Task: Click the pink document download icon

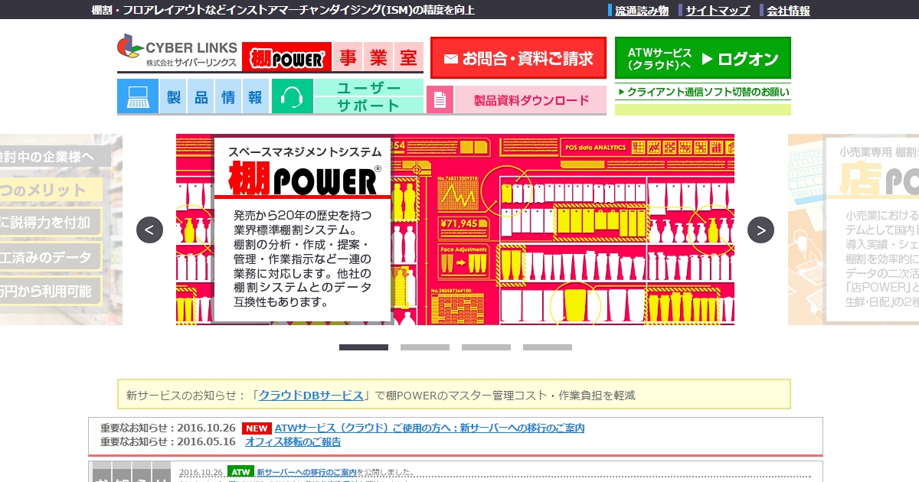Action: [x=440, y=100]
